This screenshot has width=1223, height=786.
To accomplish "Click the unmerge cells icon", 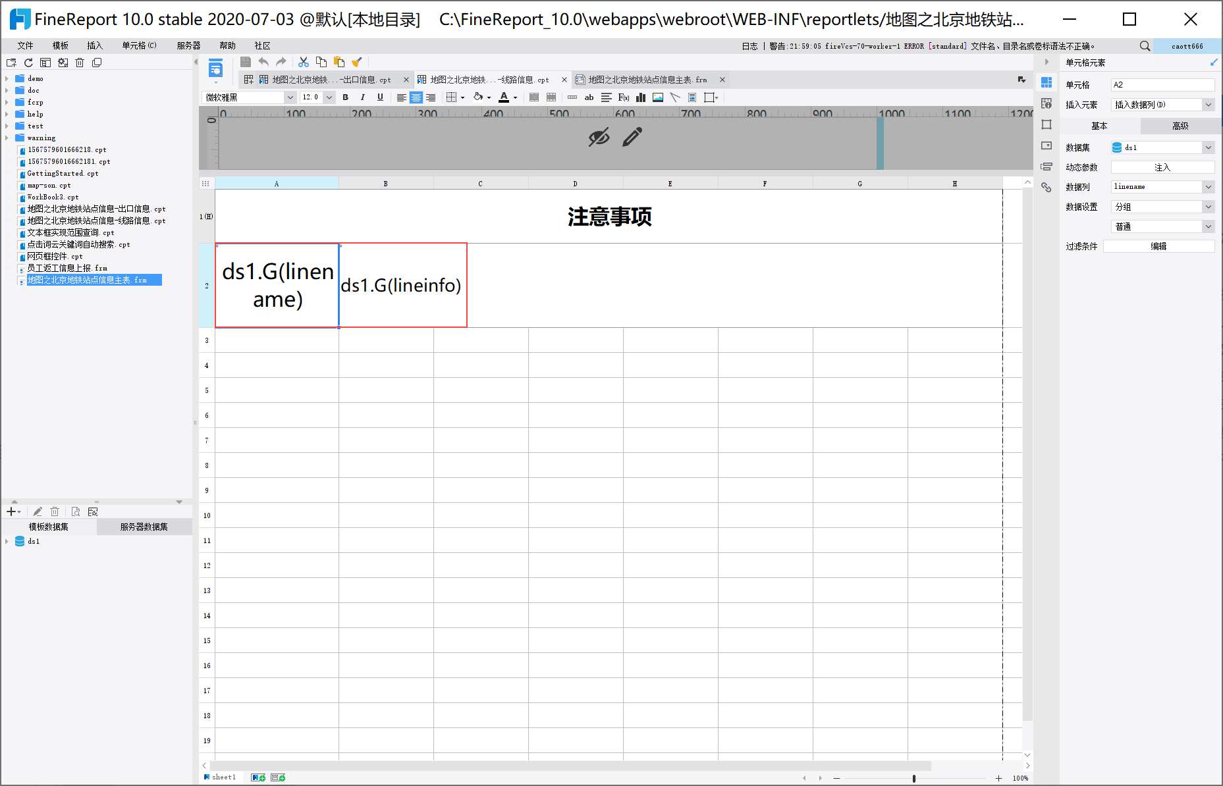I will point(551,97).
